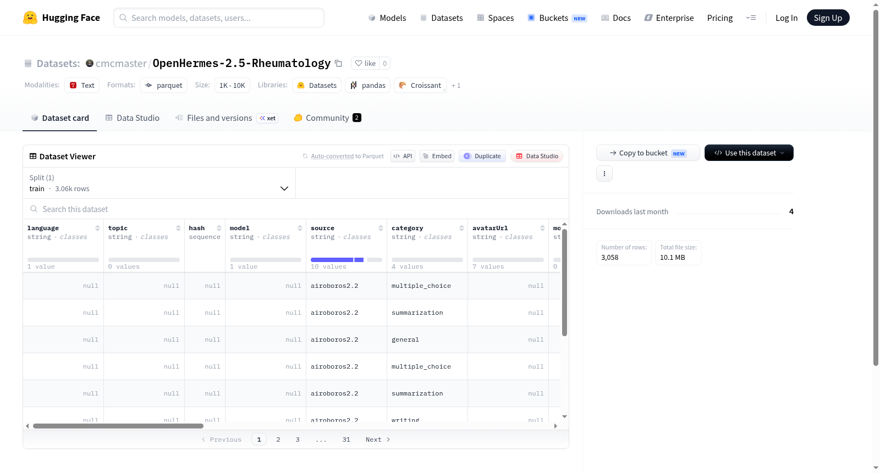This screenshot has height=473, width=880.
Task: Go to page 2 of the table
Action: tap(278, 439)
